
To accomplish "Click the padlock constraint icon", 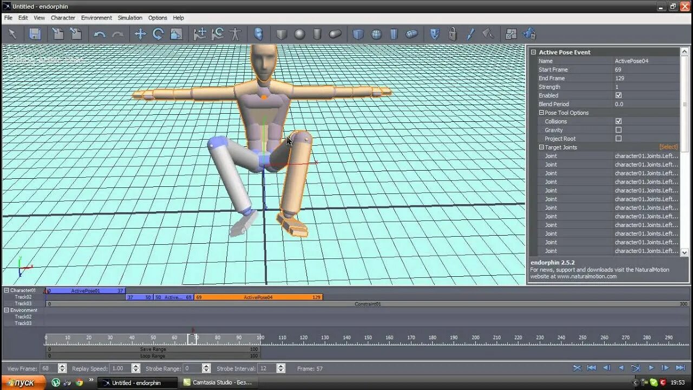I will (453, 34).
